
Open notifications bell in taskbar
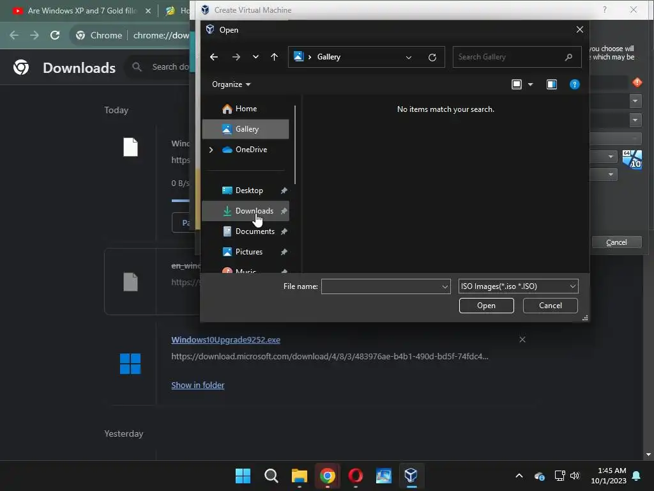(637, 476)
